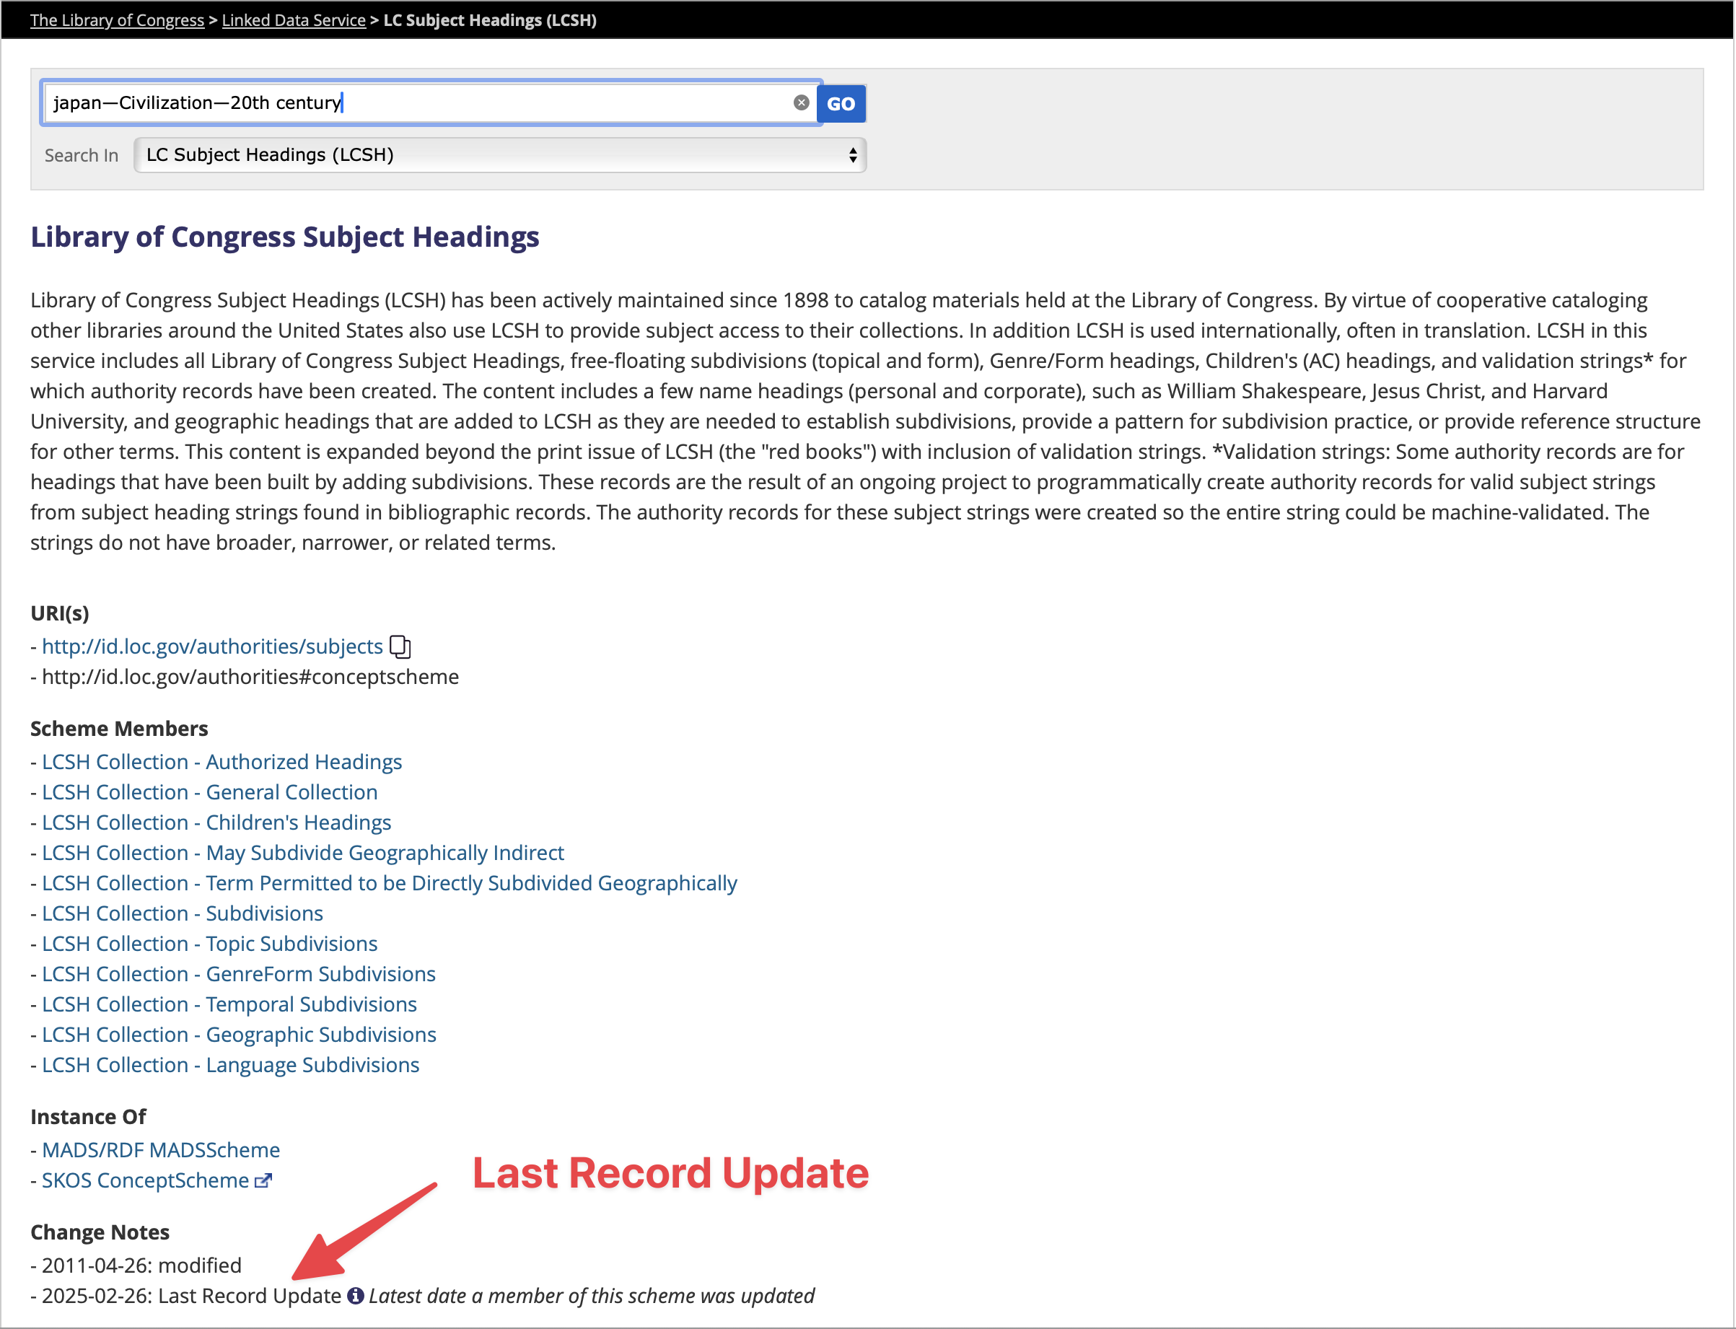Open the id.loc.gov/authorities/subjects URI link
Screen dimensions: 1736x1329
(x=212, y=647)
